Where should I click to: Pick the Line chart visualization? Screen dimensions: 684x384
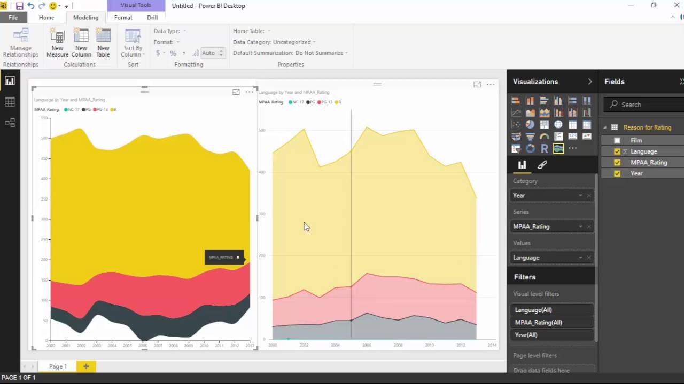click(516, 113)
